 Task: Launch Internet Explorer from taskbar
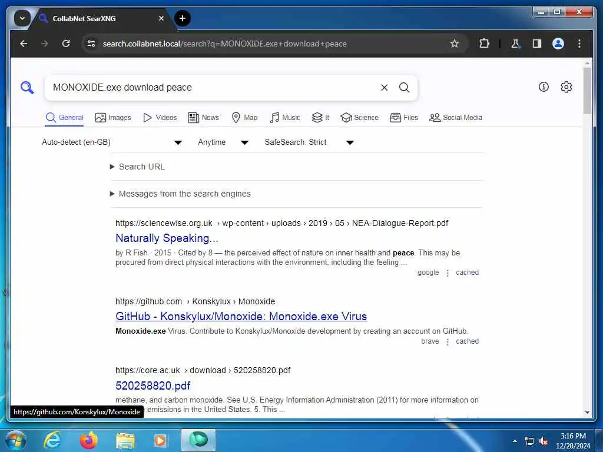coord(52,440)
